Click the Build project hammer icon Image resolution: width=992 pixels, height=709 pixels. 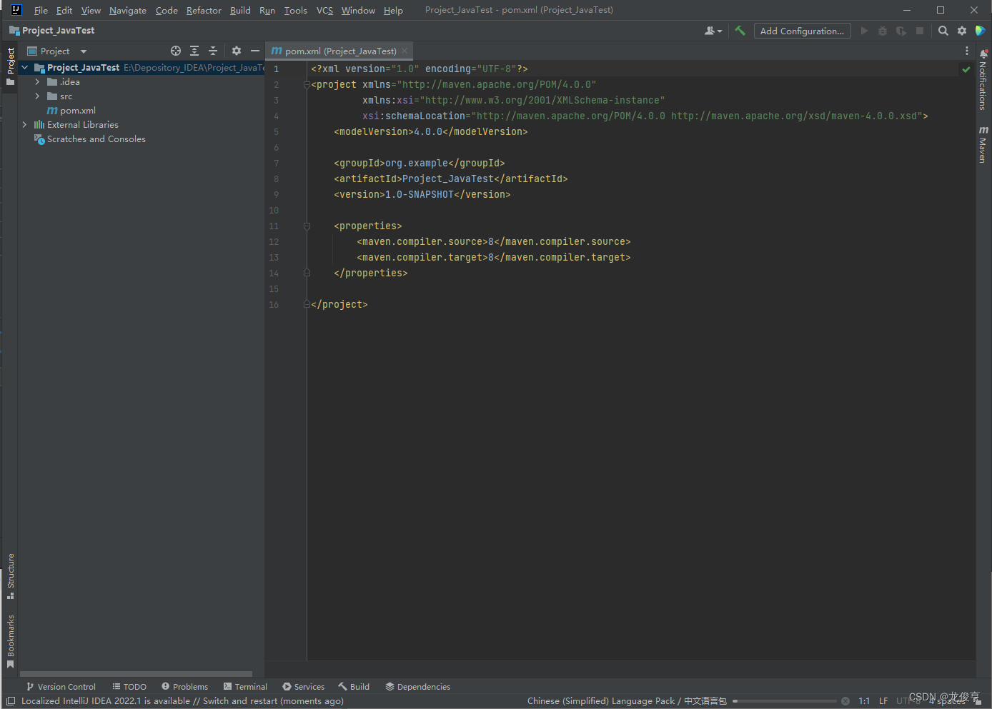click(740, 31)
